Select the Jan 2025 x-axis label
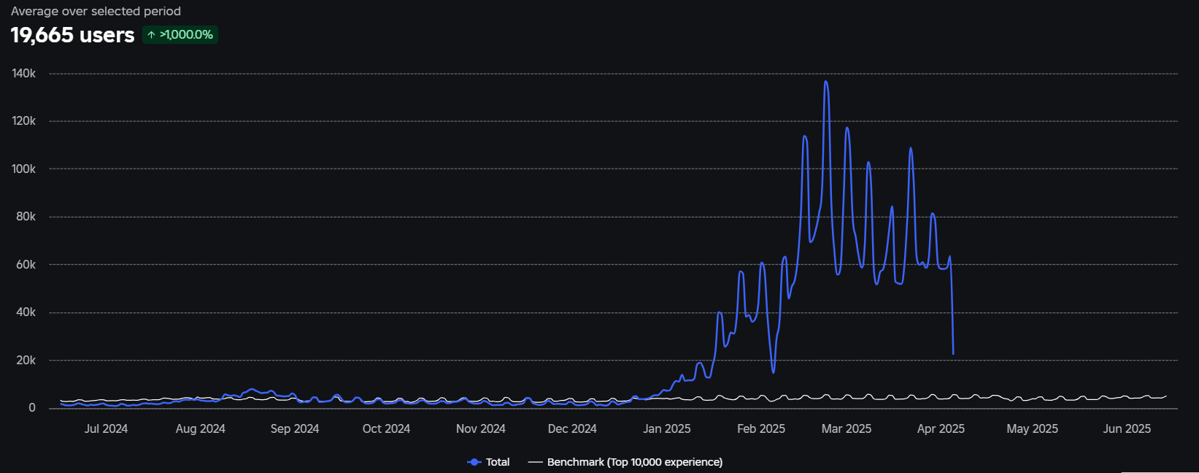 pos(666,428)
